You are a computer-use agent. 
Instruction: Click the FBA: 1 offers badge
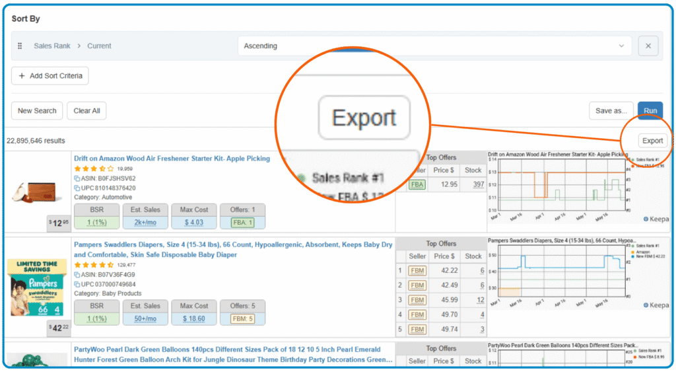(243, 223)
